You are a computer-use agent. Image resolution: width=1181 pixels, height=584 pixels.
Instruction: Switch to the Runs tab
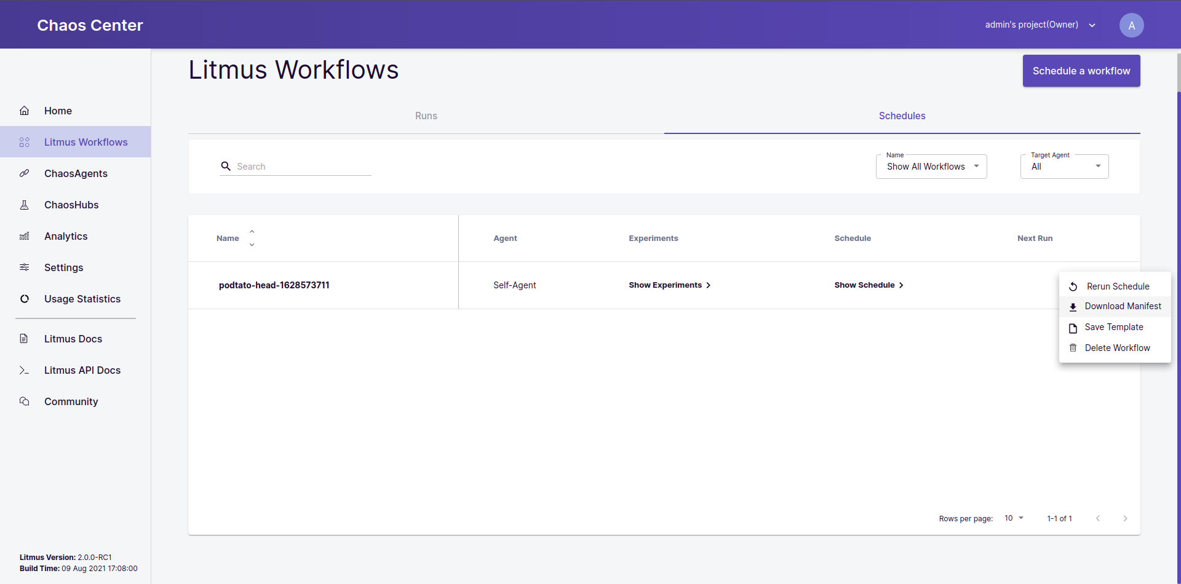click(426, 116)
